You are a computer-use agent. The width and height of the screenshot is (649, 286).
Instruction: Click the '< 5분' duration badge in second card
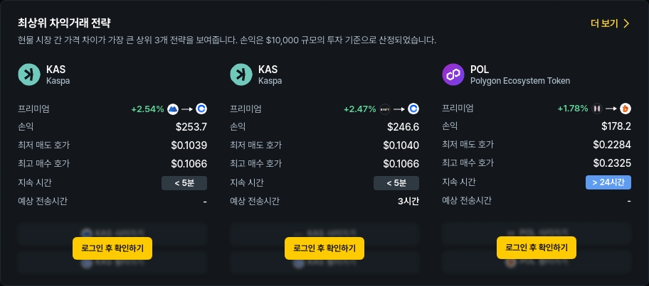coord(396,183)
